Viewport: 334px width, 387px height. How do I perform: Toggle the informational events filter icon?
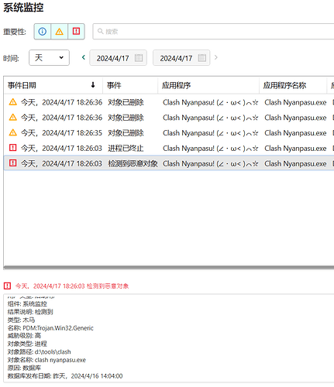click(43, 32)
